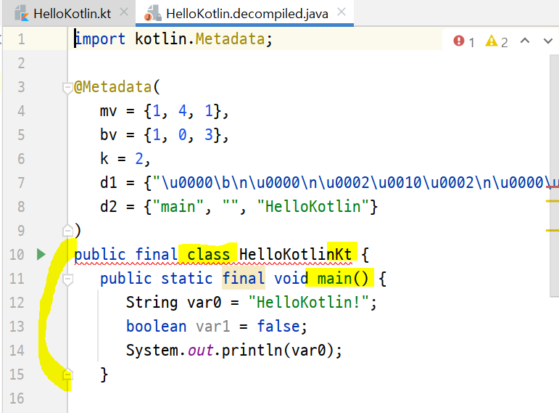Image resolution: width=559 pixels, height=413 pixels.
Task: Click the italic 'out' field on line 14
Action: [x=200, y=350]
